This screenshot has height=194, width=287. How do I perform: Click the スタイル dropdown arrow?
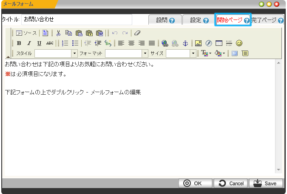[74, 53]
